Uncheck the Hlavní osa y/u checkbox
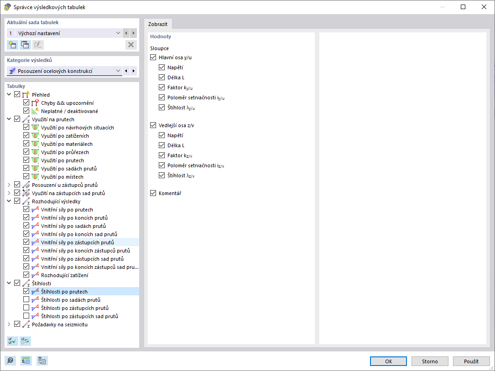Screen dimensions: 495x371 pyautogui.click(x=153, y=57)
